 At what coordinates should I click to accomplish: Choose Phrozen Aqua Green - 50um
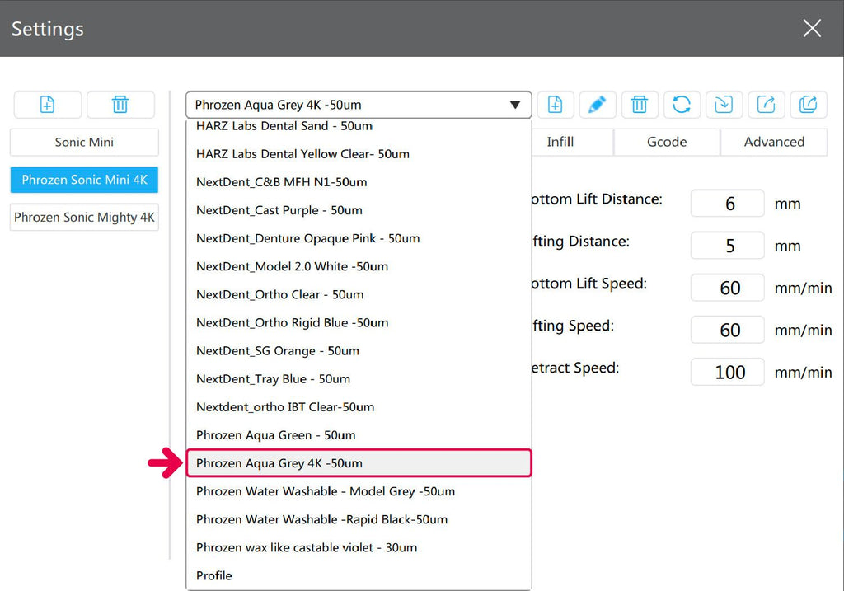coord(359,435)
